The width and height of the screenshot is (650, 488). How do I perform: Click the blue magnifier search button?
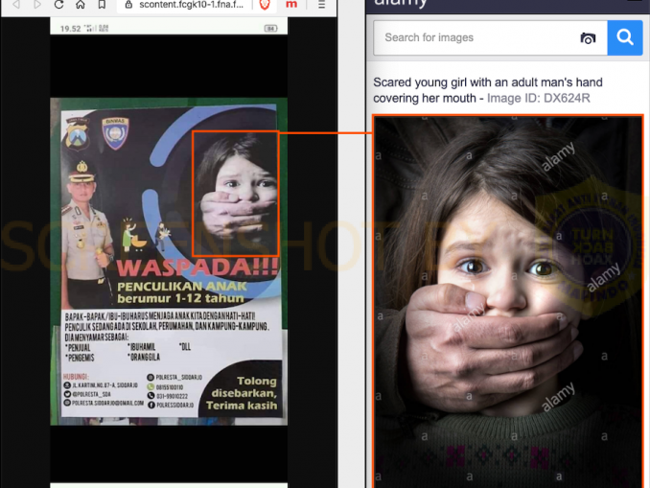point(625,37)
